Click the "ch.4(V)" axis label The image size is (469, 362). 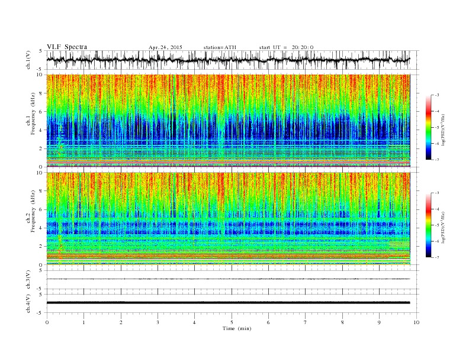pos(28,303)
